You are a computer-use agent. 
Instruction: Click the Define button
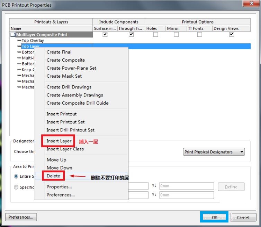[231, 187]
